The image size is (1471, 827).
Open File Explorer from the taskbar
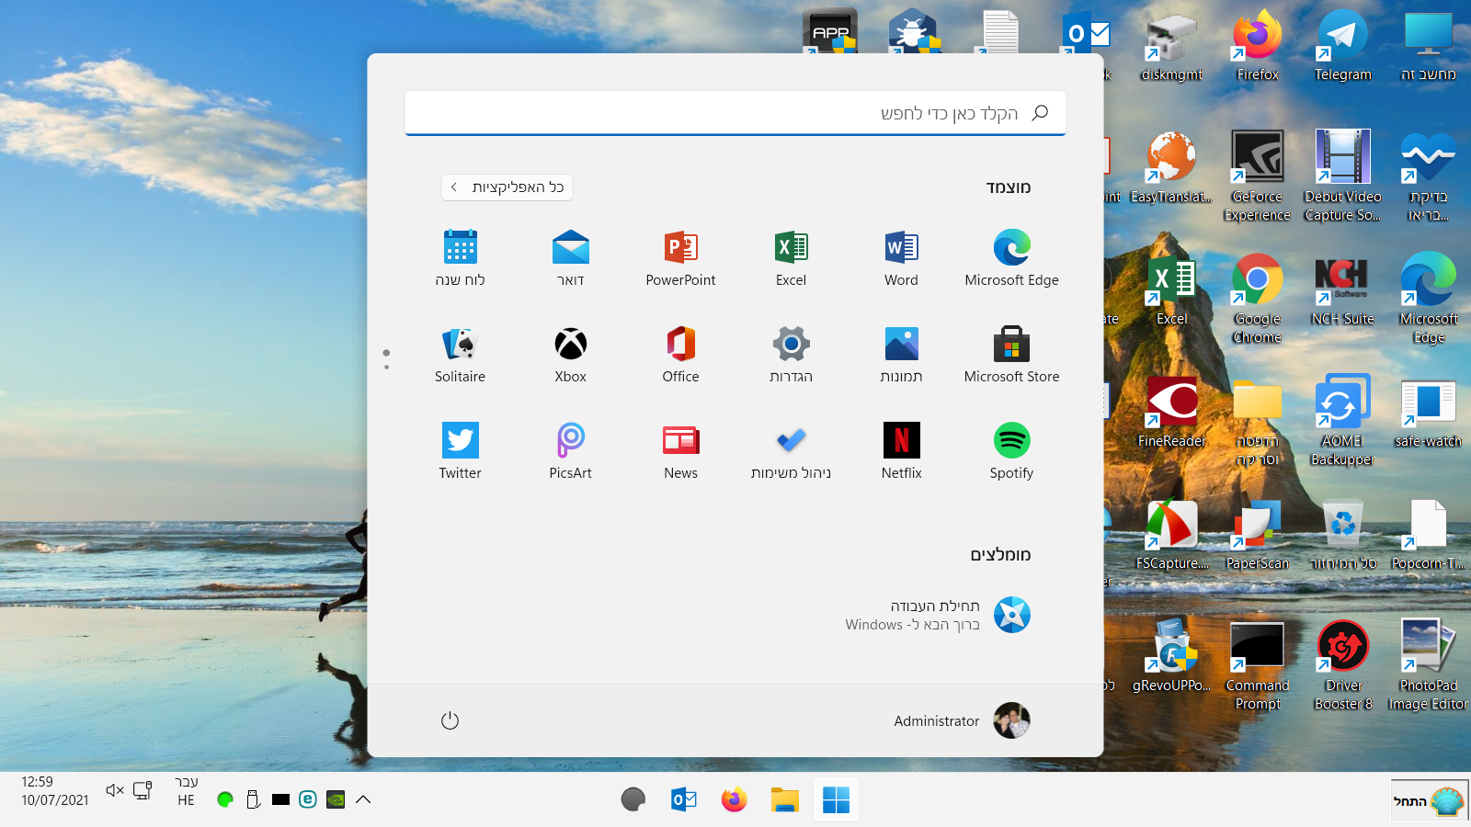[784, 799]
